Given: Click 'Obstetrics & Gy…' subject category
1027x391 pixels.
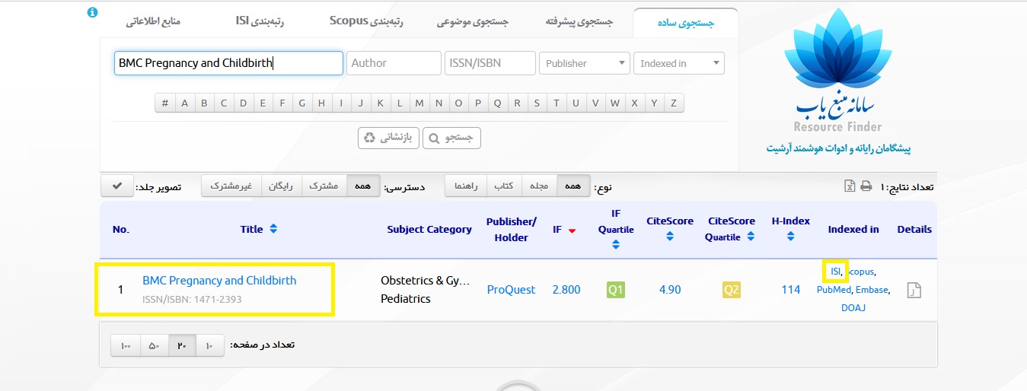Looking at the screenshot, I should [426, 281].
